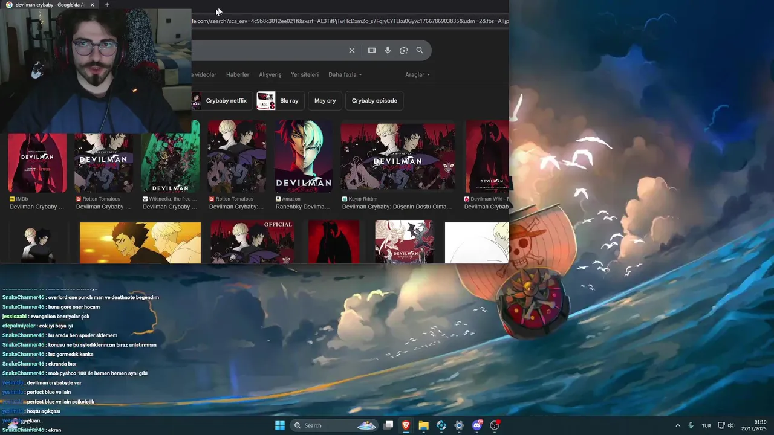The height and width of the screenshot is (435, 774).
Task: Clear the Google search box with the X
Action: 351,51
